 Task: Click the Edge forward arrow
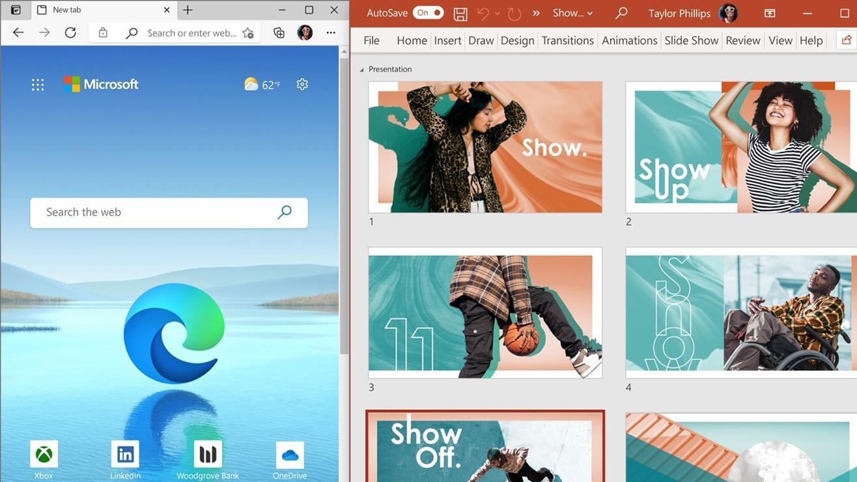point(44,33)
